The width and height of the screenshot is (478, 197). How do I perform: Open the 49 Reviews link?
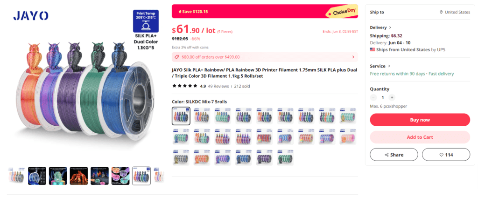pyautogui.click(x=218, y=86)
